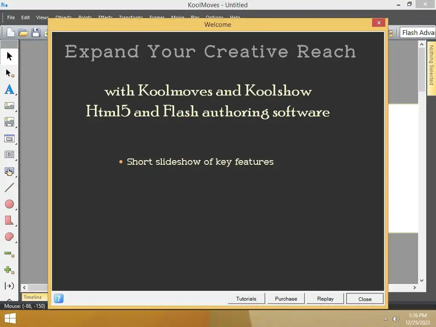
Task: Click the Purchase button
Action: click(286, 298)
